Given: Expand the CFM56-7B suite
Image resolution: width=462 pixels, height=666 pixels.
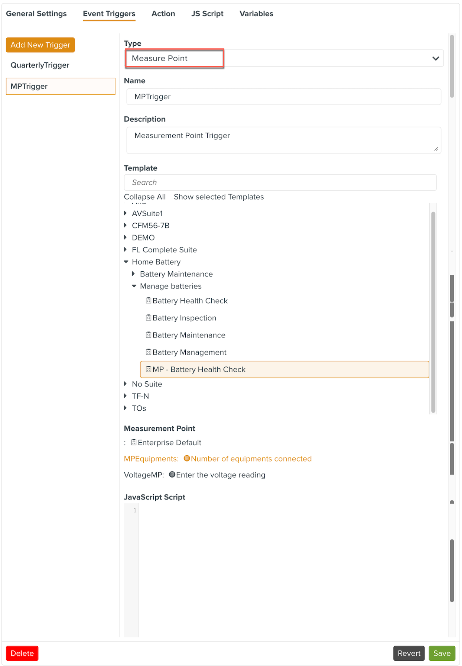Looking at the screenshot, I should [x=126, y=226].
